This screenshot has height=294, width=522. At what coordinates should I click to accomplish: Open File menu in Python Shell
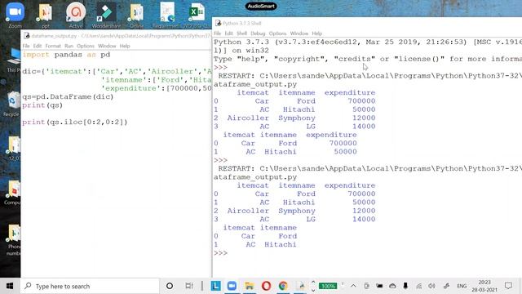coord(218,33)
